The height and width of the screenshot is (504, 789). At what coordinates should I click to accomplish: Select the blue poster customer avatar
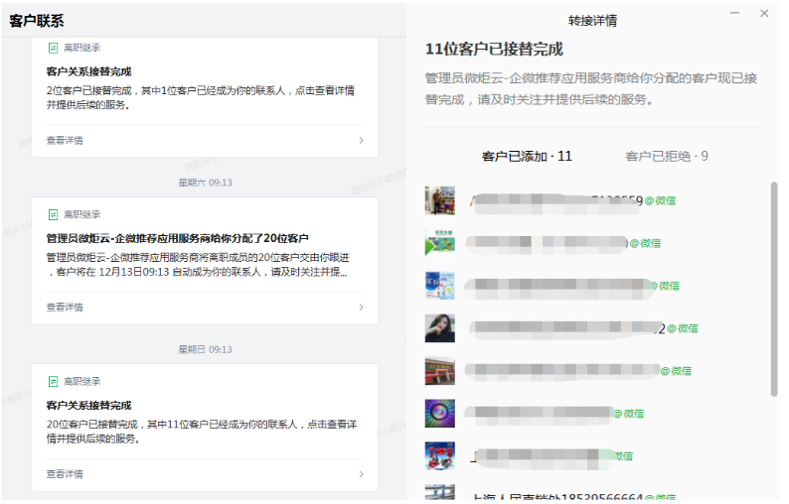tap(439, 286)
